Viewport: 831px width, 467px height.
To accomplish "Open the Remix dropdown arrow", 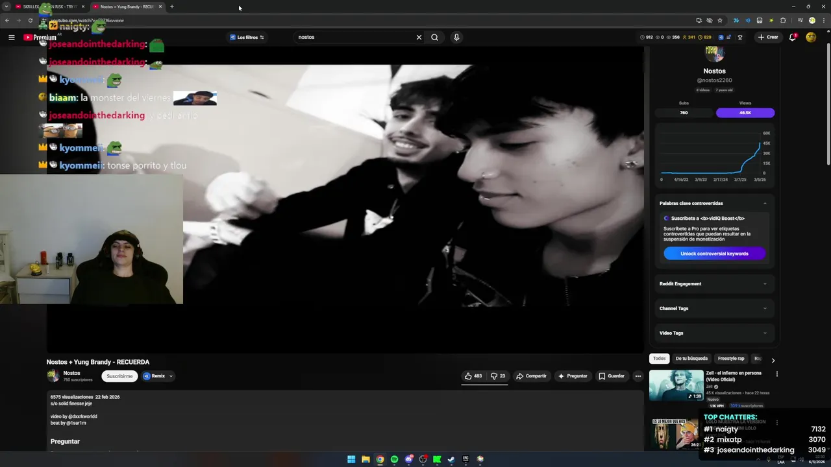I will coord(171,376).
